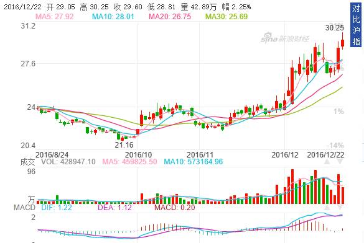364x243 pixels.
Task: Select the green MA30: 25.69 legend
Action: [x=226, y=16]
